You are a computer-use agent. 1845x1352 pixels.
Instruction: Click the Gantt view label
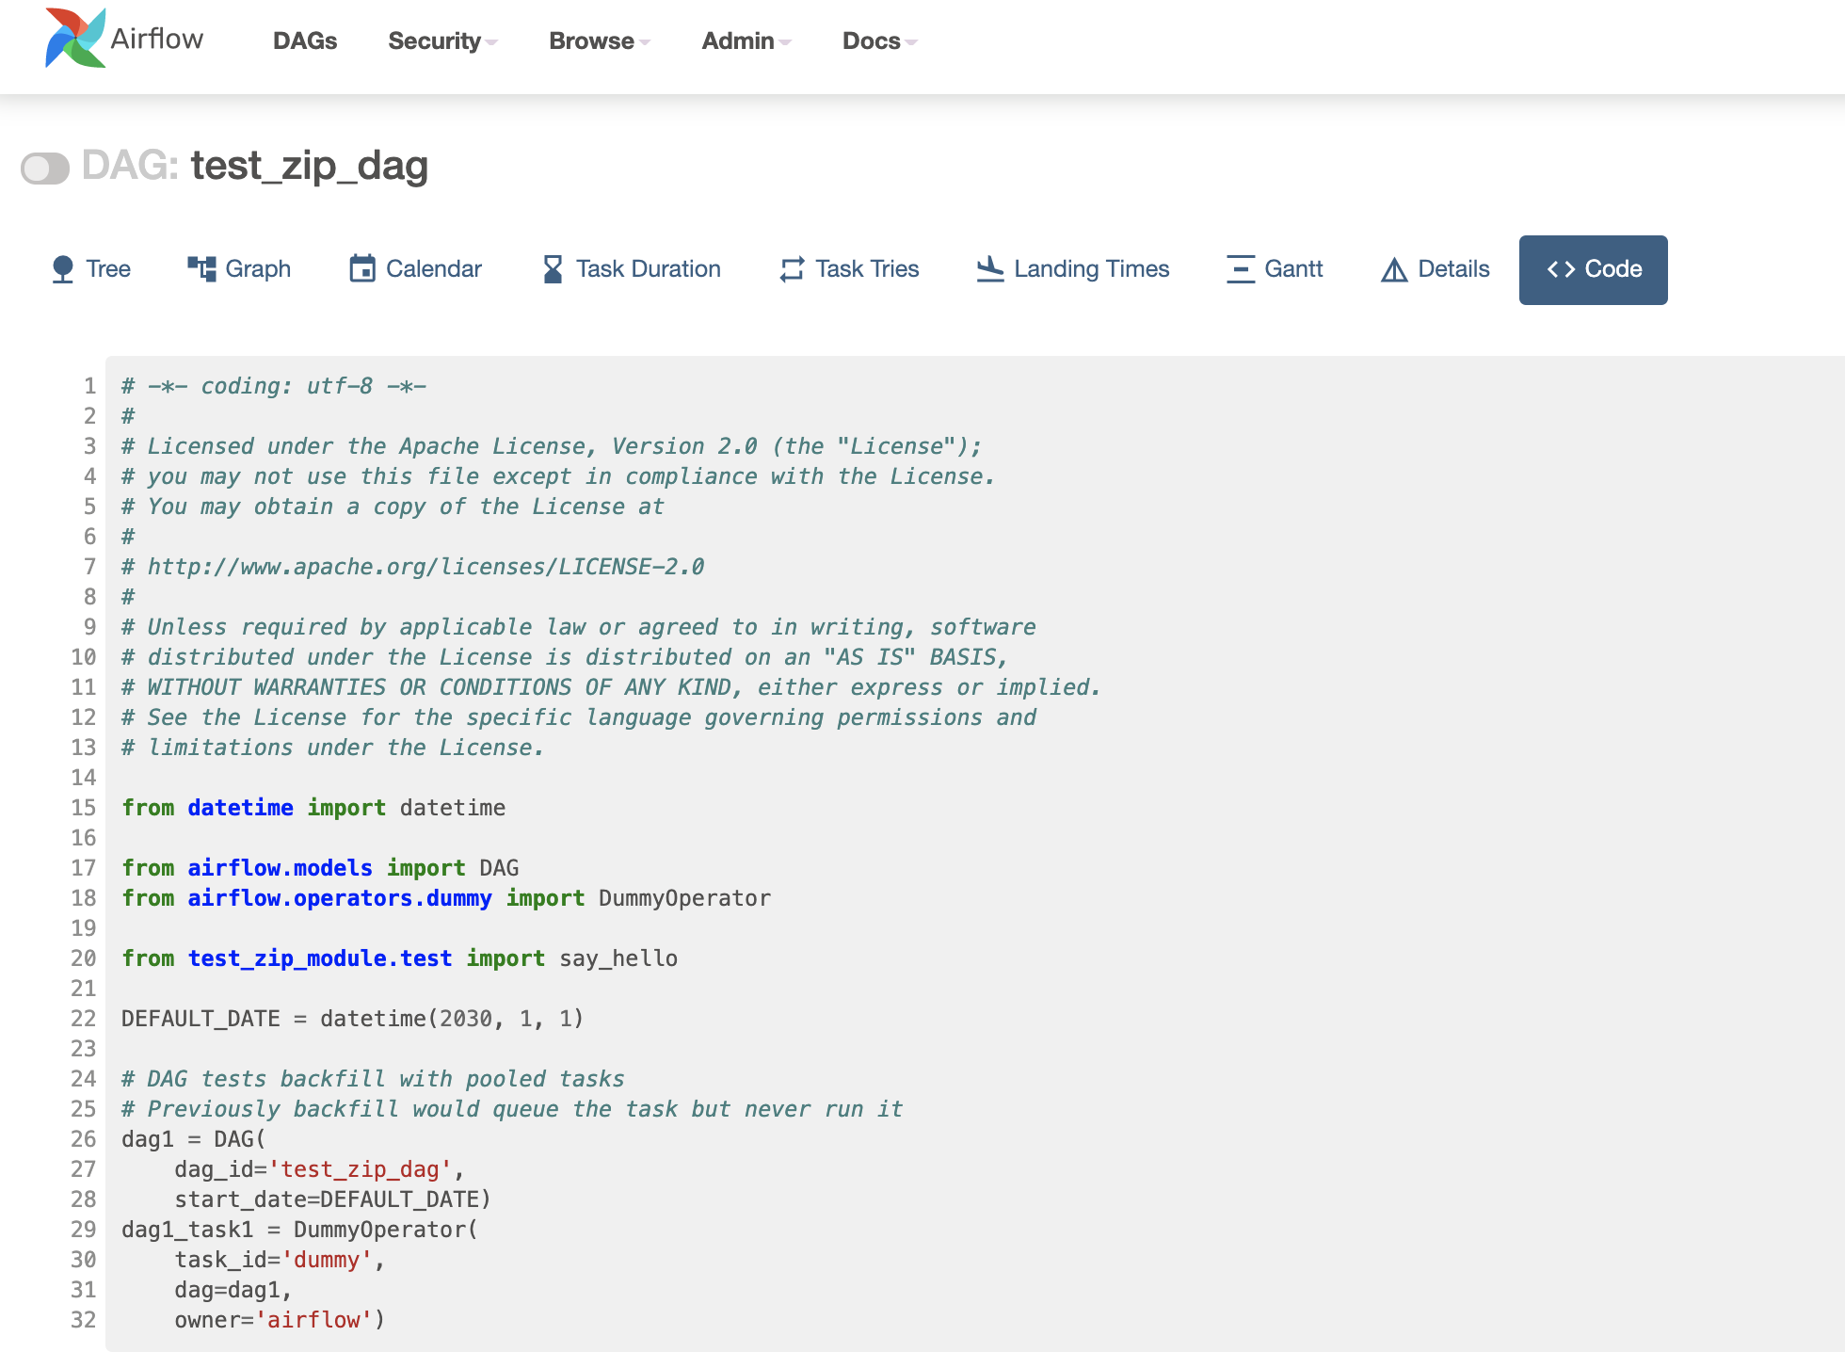[1293, 268]
